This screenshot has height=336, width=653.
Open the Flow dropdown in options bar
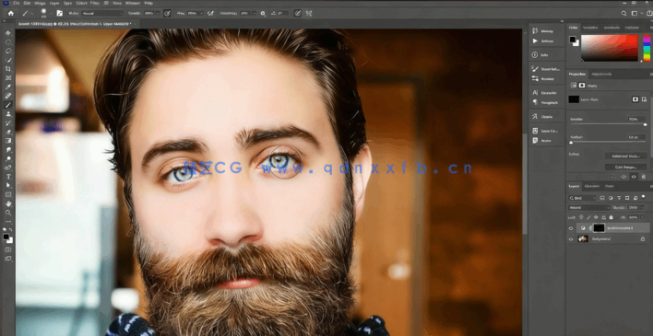pyautogui.click(x=202, y=13)
